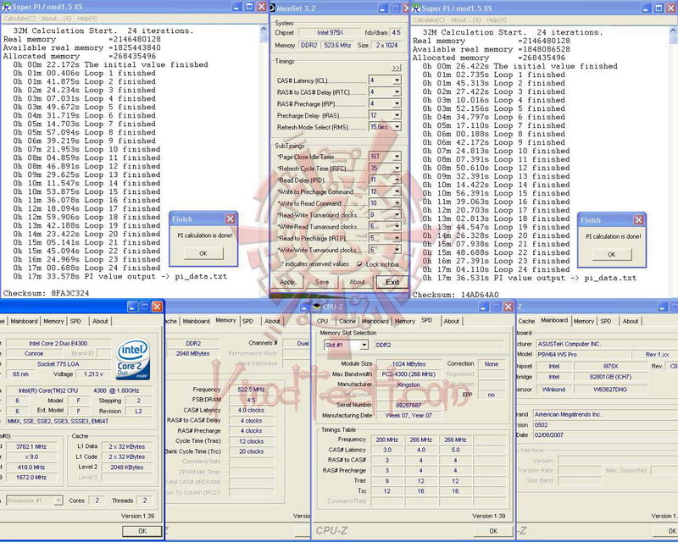Close the right Finish dialog
The width and height of the screenshot is (678, 542).
[639, 220]
